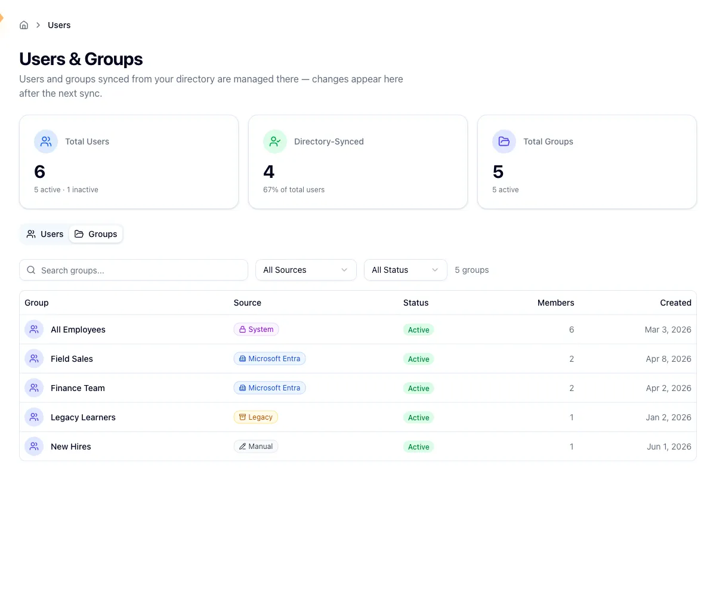Click the Jan 2, 2026 created date
This screenshot has width=716, height=597.
[x=668, y=417]
